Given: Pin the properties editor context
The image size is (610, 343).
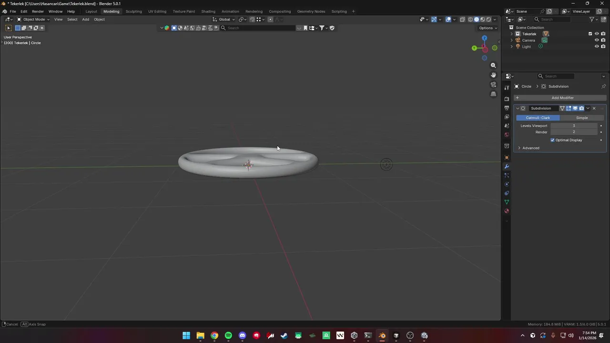Looking at the screenshot, I should click(603, 86).
